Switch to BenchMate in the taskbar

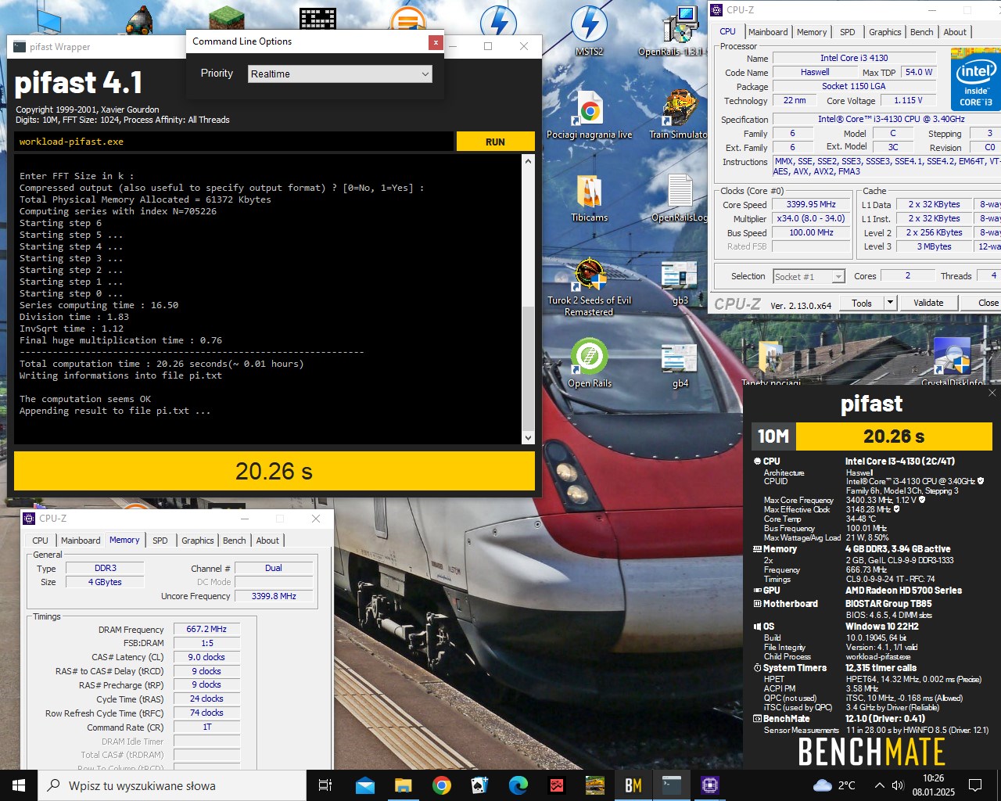(633, 785)
